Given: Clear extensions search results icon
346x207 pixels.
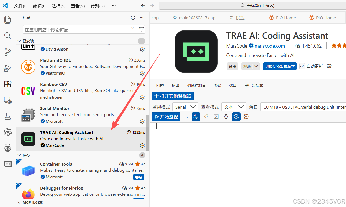Looking at the screenshot, I should (134, 29).
